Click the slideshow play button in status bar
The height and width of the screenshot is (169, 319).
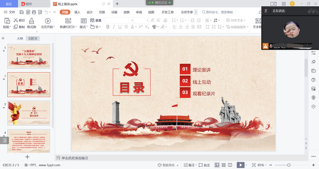pyautogui.click(x=240, y=165)
